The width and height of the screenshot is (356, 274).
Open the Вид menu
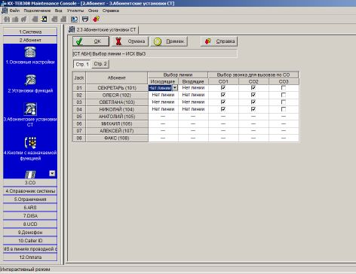point(58,11)
